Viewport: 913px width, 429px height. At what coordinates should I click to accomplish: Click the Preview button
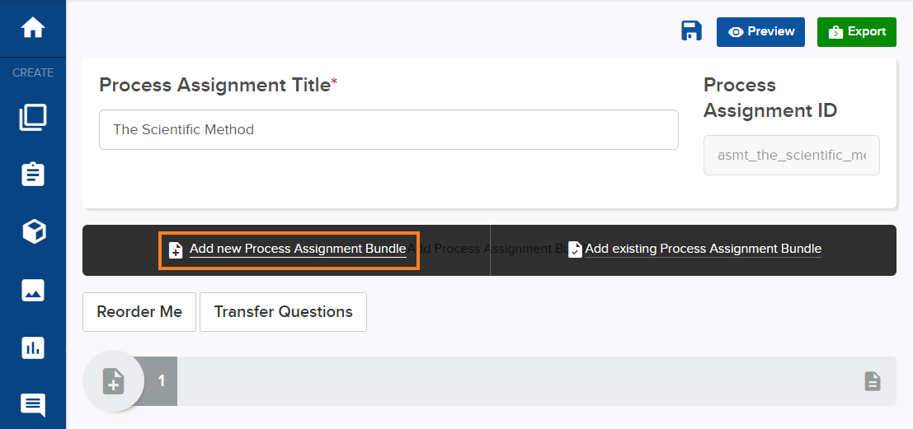coord(760,32)
